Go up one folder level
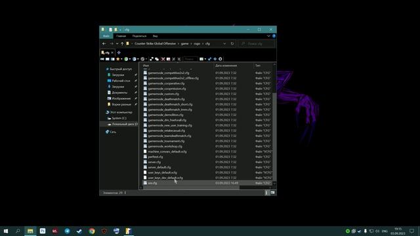This screenshot has height=236, width=420. [x=122, y=44]
